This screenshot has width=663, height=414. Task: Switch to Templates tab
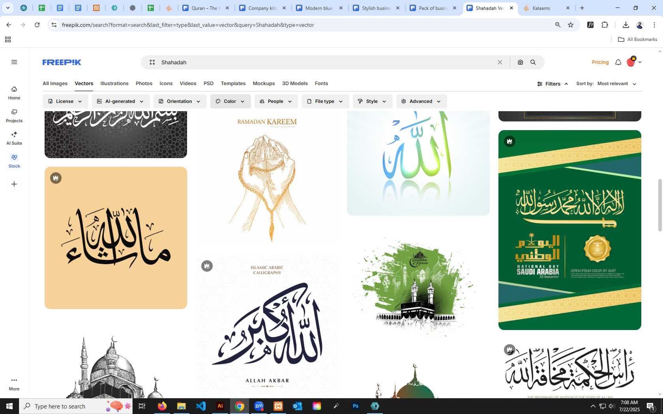[x=233, y=84]
